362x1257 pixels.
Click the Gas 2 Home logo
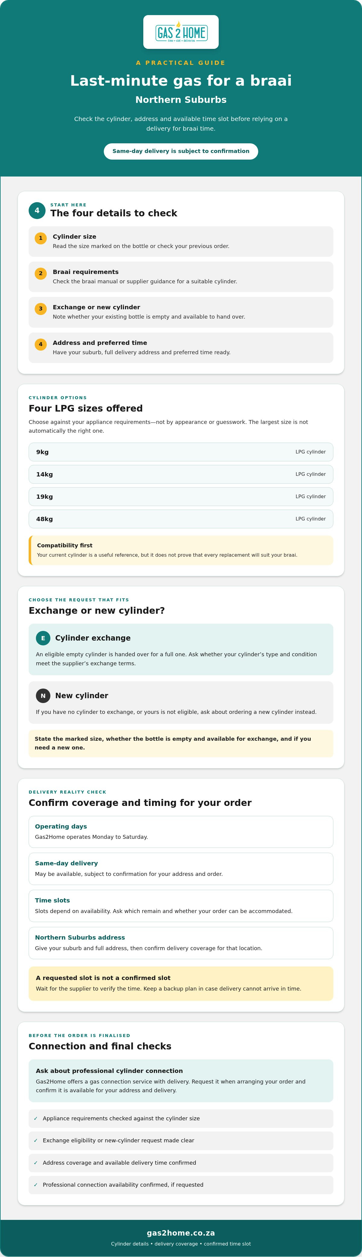181,32
